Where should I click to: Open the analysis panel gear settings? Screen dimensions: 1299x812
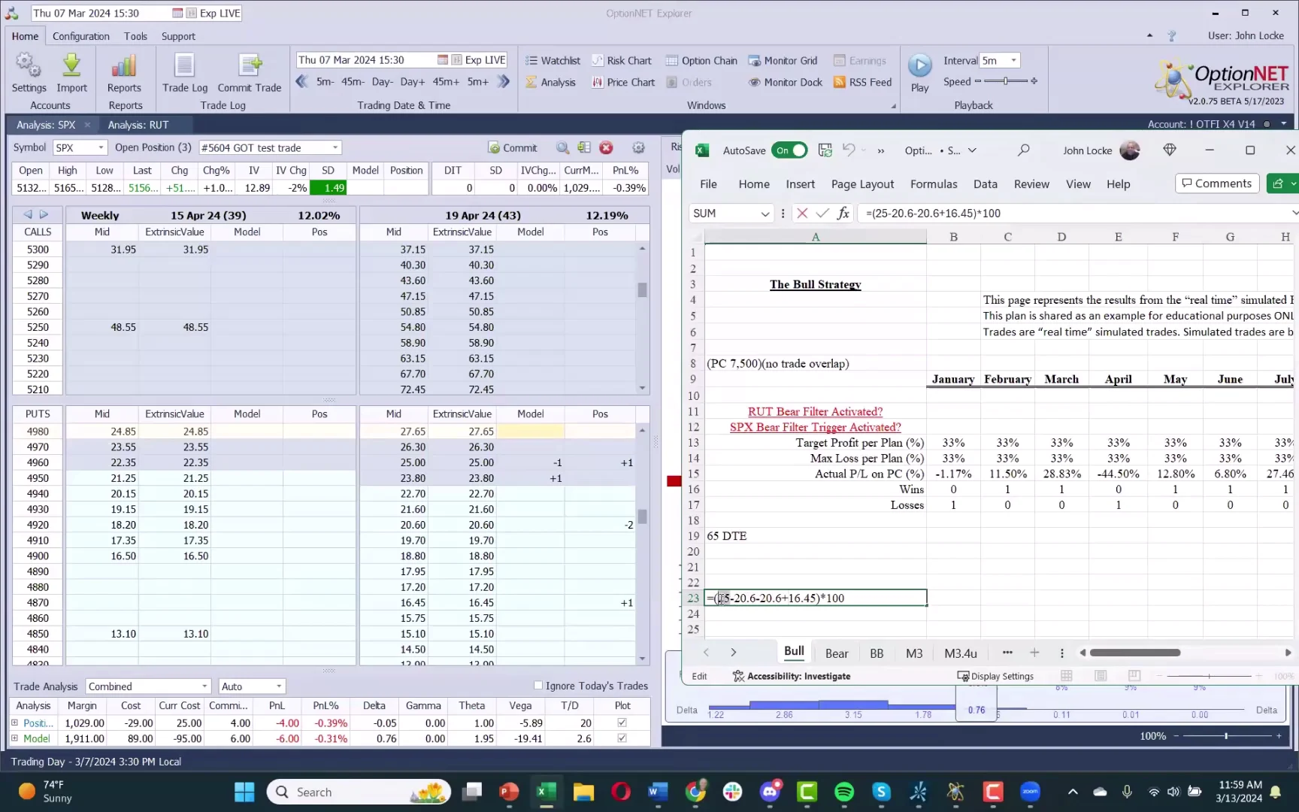638,148
